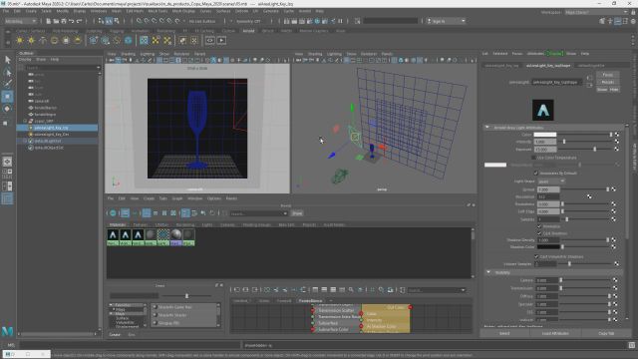Click the map button next to Color attribute
This screenshot has width=638, height=359.
(x=617, y=135)
